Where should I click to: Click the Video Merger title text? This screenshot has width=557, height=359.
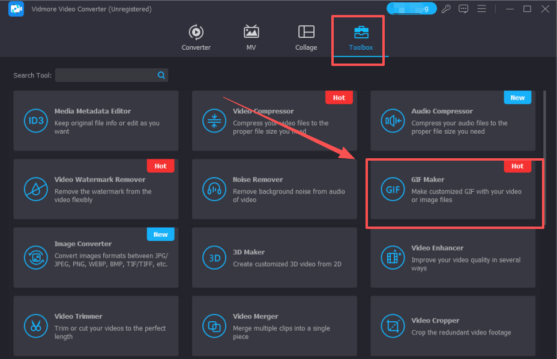(256, 316)
